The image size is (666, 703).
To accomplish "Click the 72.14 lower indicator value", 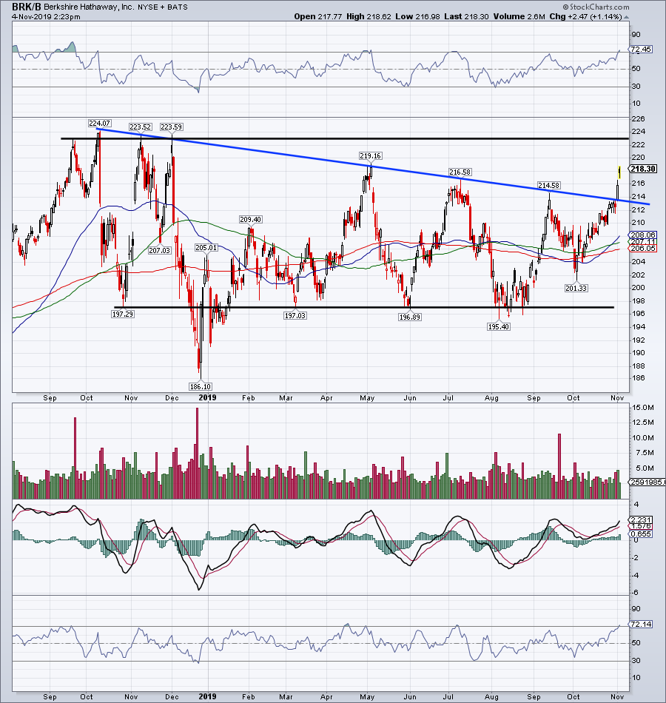I will [x=640, y=624].
